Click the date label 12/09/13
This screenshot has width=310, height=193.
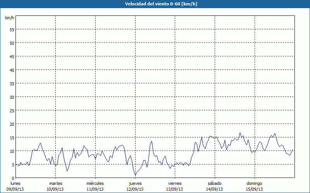pos(135,189)
